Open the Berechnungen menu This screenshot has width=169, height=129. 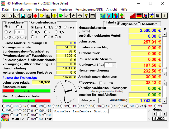45,9
